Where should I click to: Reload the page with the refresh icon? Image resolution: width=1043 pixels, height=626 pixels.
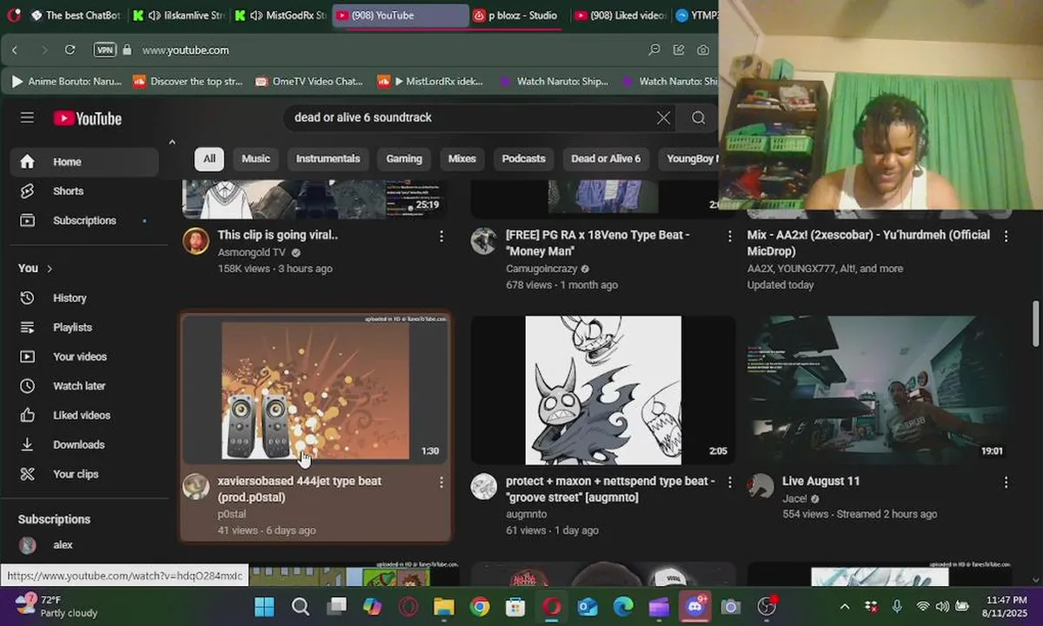point(70,50)
